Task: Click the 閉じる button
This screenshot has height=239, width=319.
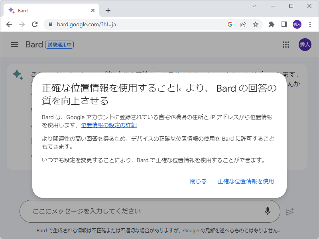Action: [x=198, y=181]
